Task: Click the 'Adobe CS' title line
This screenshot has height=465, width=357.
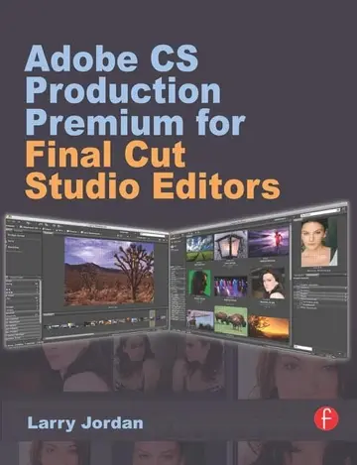Action: (x=111, y=58)
